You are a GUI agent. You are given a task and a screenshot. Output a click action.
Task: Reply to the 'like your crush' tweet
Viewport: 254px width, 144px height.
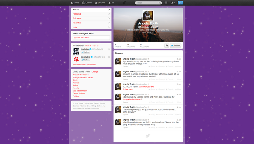pos(152,115)
